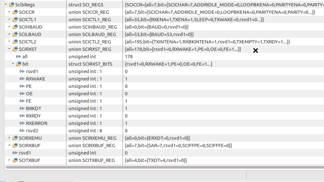Click the SCIRXEMU union icon

[15, 138]
